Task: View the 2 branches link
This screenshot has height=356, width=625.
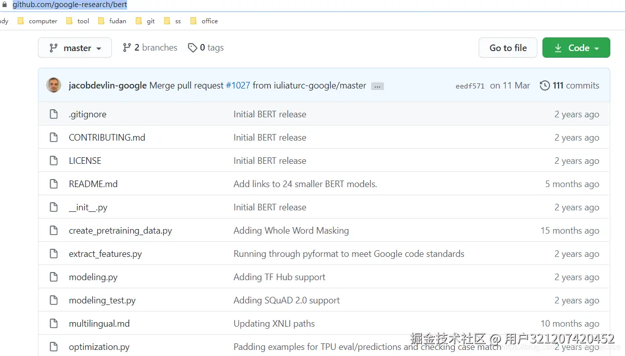Action: pyautogui.click(x=150, y=48)
